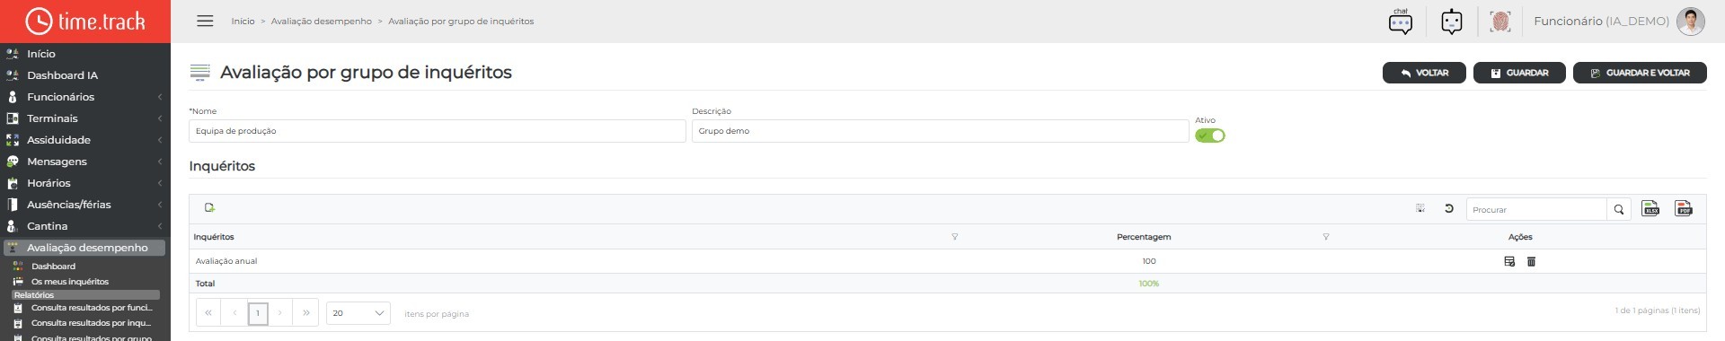Expand Horários sidebar menu
Viewport: 1725px width, 341px height.
click(x=84, y=183)
